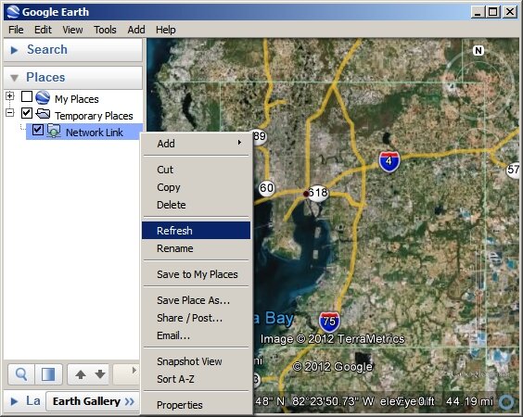Choose Cut from context menu
This screenshot has height=417, width=523.
(197, 170)
